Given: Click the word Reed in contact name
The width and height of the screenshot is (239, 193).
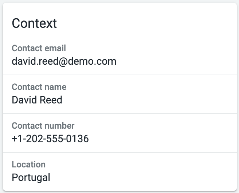Looking at the screenshot, I should point(51,100).
